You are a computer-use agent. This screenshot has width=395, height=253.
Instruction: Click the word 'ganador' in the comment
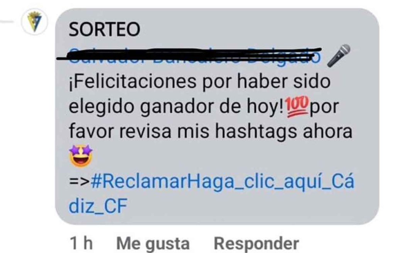pos(177,107)
